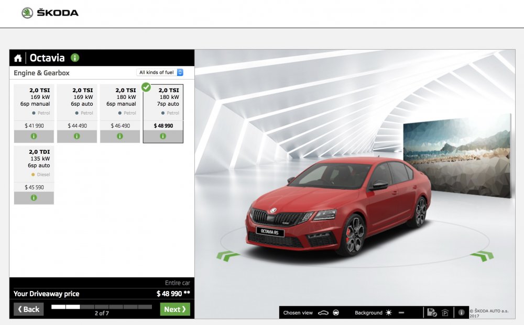Image resolution: width=524 pixels, height=325 pixels.
Task: Click the Engine & Gearbox heading
Action: (x=41, y=73)
